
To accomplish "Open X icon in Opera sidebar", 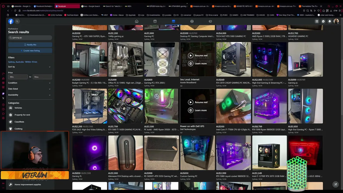I will click(3, 98).
